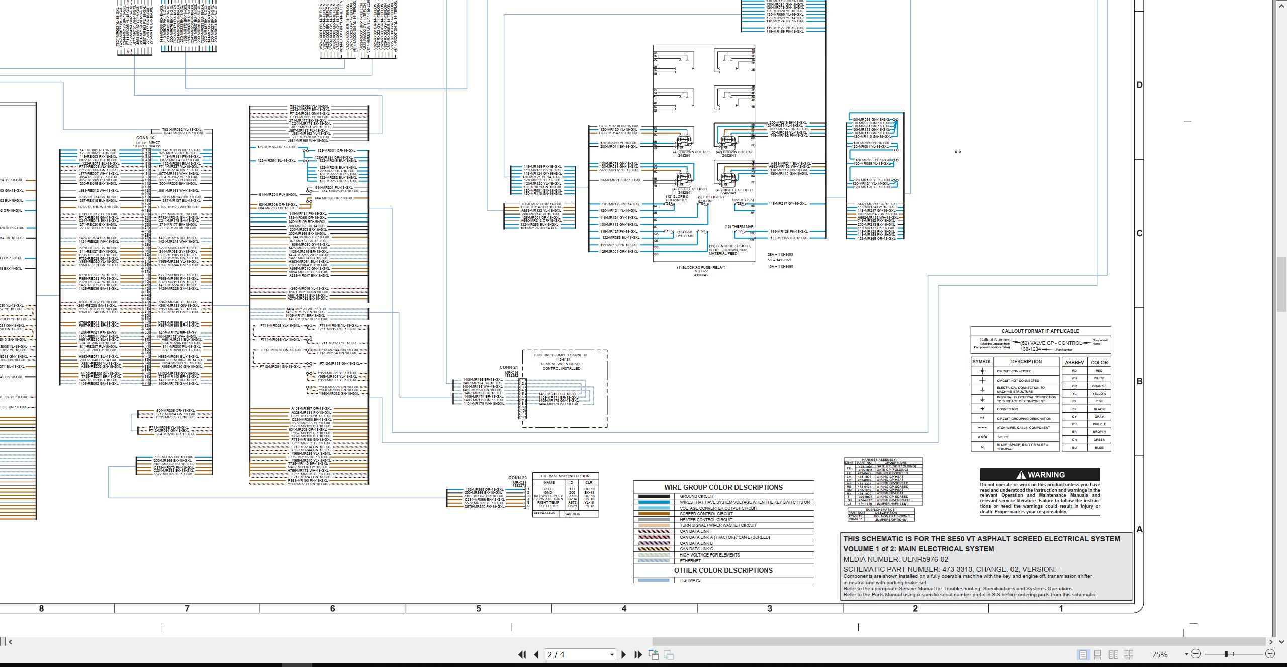Image resolution: width=1287 pixels, height=667 pixels.
Task: Click the THERMAL MAPPING OPTION table title
Action: pos(565,476)
